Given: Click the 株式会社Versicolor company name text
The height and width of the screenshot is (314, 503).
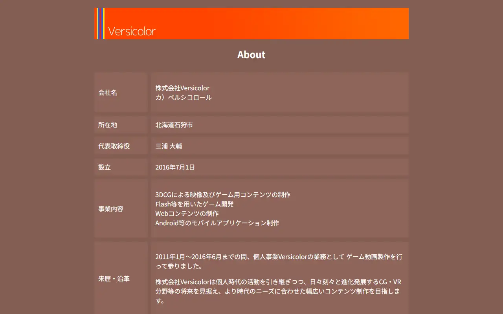Looking at the screenshot, I should [x=182, y=88].
